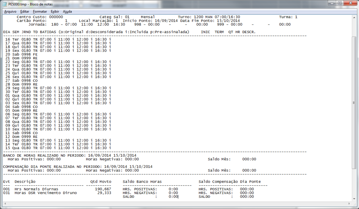
Task: Click the row '20 Sab 0998 FE'
Action: (21, 54)
